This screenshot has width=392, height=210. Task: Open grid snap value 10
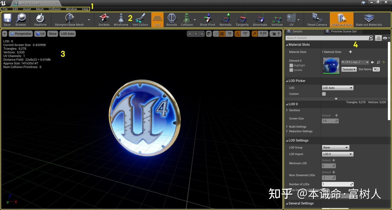click(229, 33)
